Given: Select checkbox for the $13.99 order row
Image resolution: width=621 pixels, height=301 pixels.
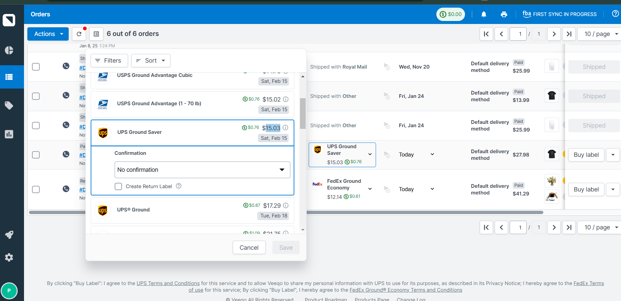Looking at the screenshot, I should 36,96.
